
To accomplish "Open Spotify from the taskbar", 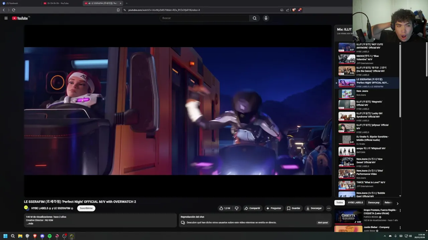I will (49, 236).
